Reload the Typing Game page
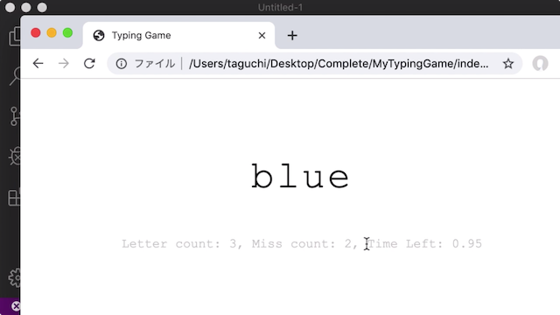The height and width of the screenshot is (315, 560). pos(89,64)
